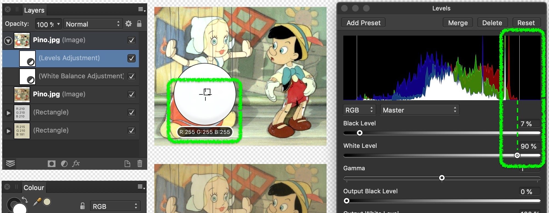Viewport: 549px width, 213px height.
Task: Click the Output Black Level slider handle
Action: click(x=347, y=201)
